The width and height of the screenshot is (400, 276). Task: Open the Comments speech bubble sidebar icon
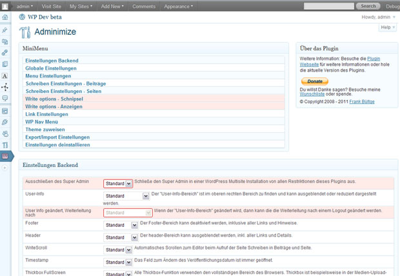pos(5,98)
